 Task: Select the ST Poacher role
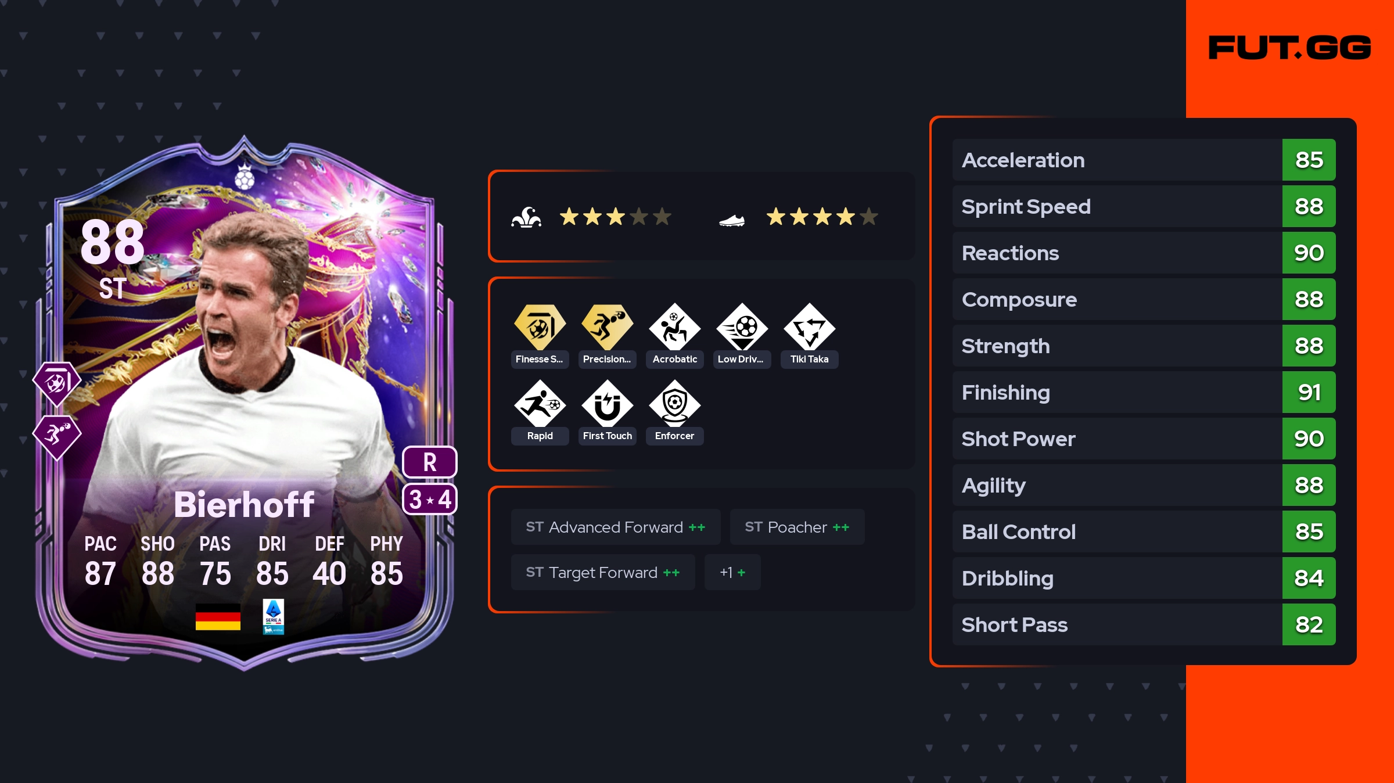click(x=797, y=527)
